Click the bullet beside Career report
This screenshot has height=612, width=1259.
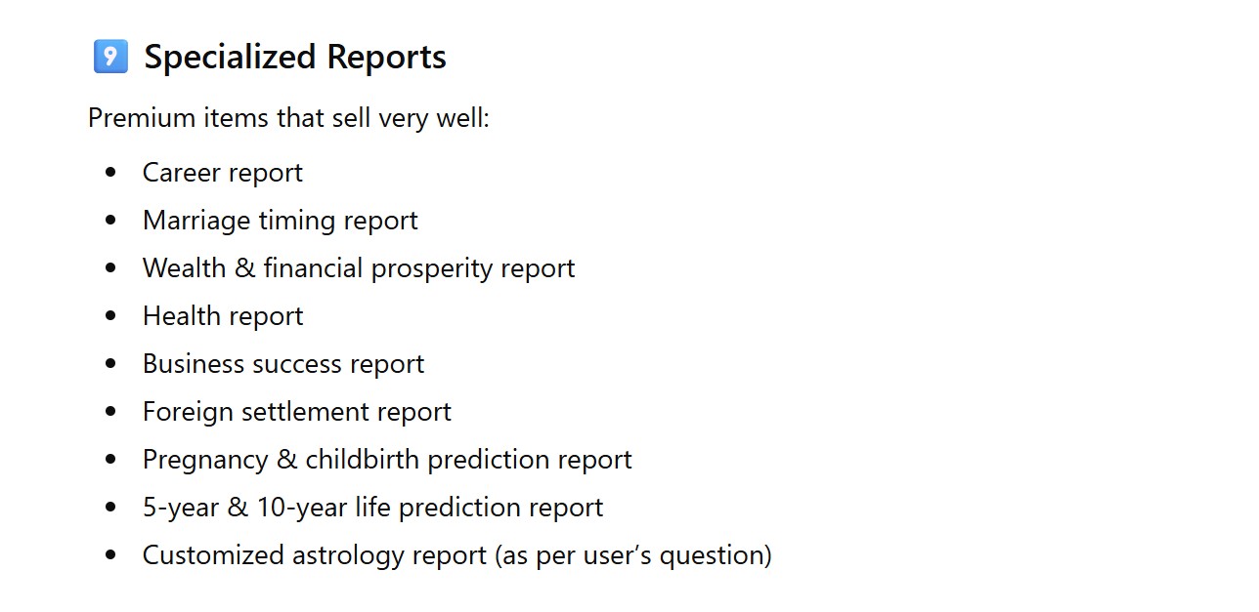tap(110, 173)
